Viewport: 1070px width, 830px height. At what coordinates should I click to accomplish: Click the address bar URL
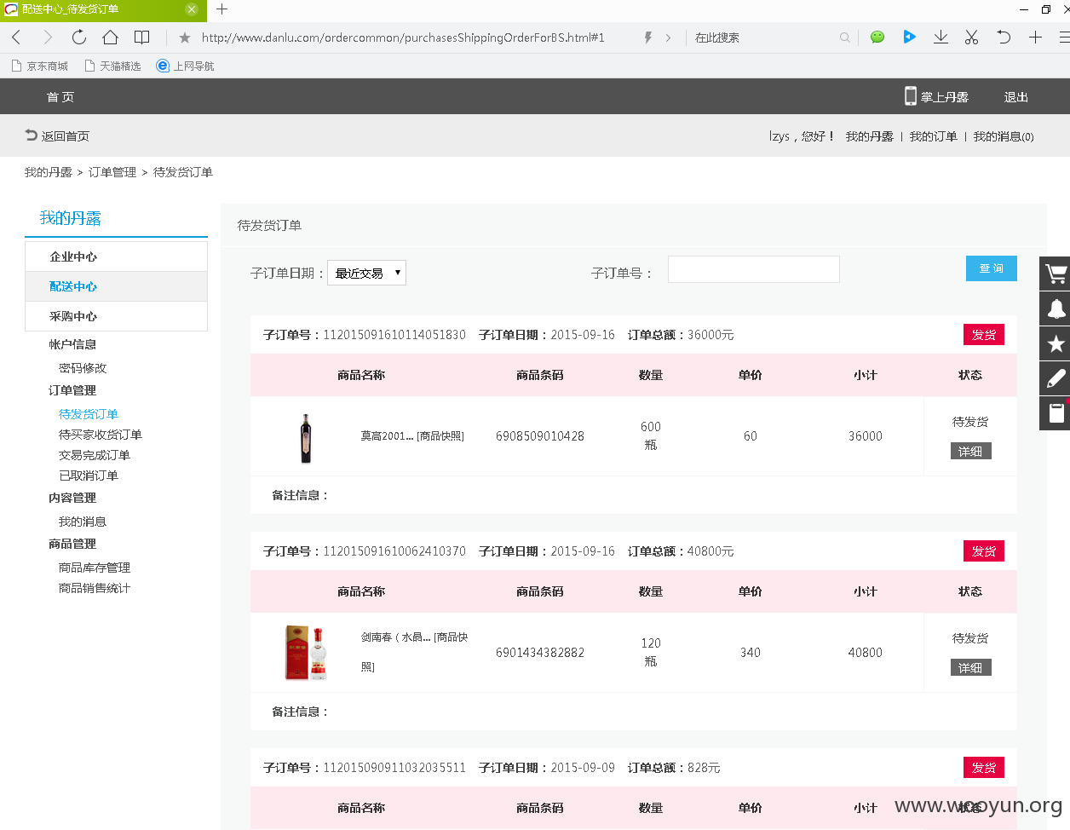403,37
